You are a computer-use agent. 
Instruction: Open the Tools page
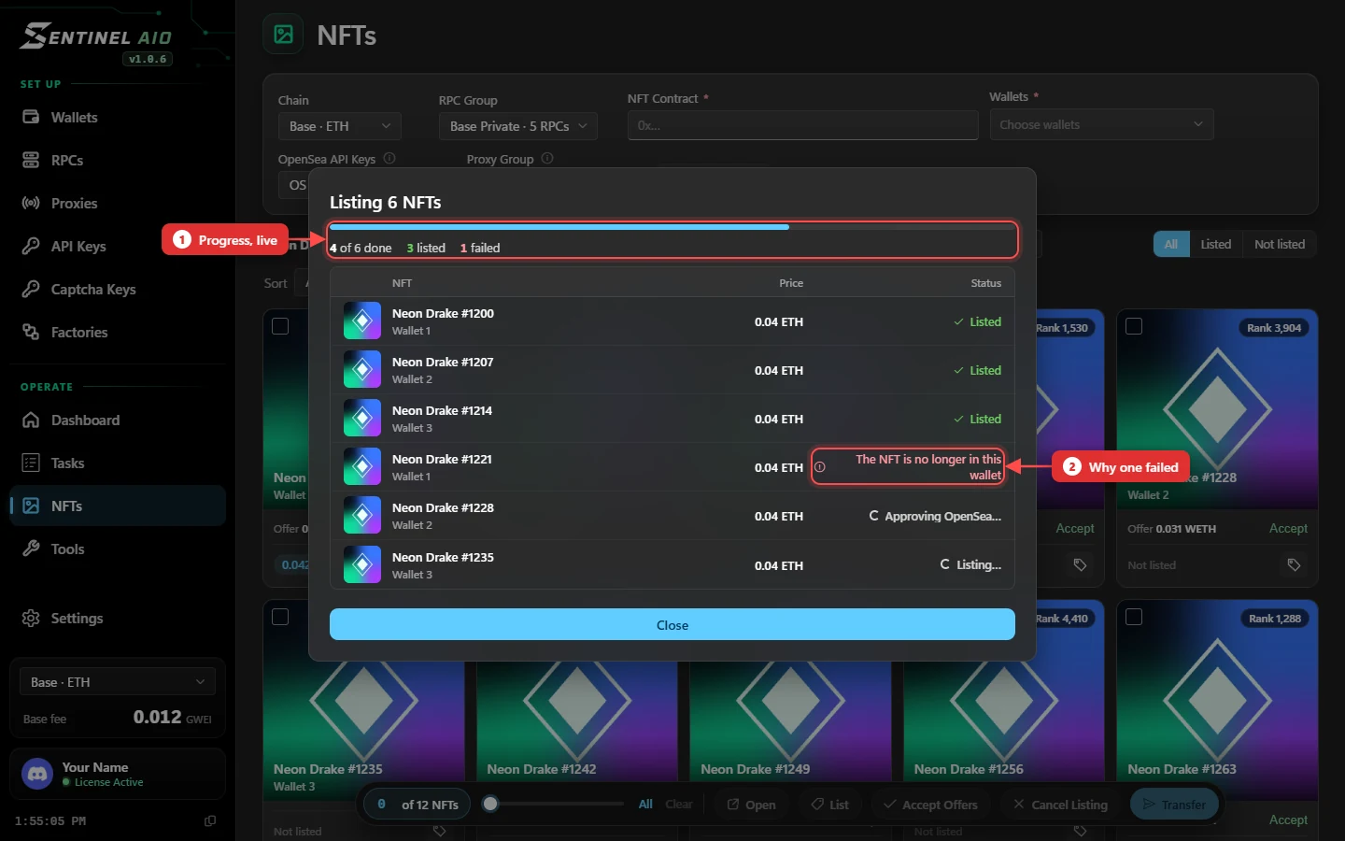coord(118,549)
